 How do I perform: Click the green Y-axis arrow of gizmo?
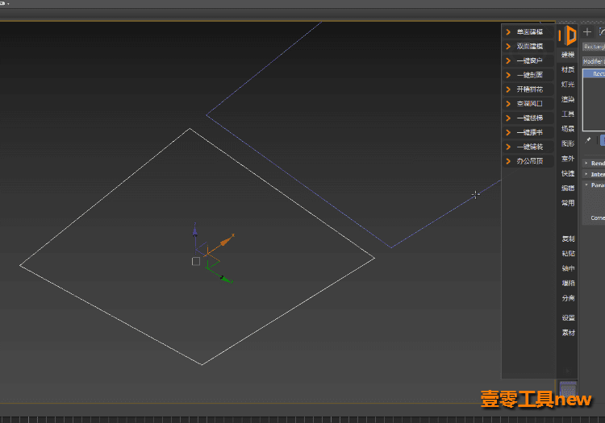pyautogui.click(x=225, y=279)
